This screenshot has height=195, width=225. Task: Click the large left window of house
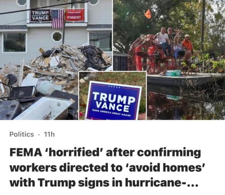coord(14,42)
